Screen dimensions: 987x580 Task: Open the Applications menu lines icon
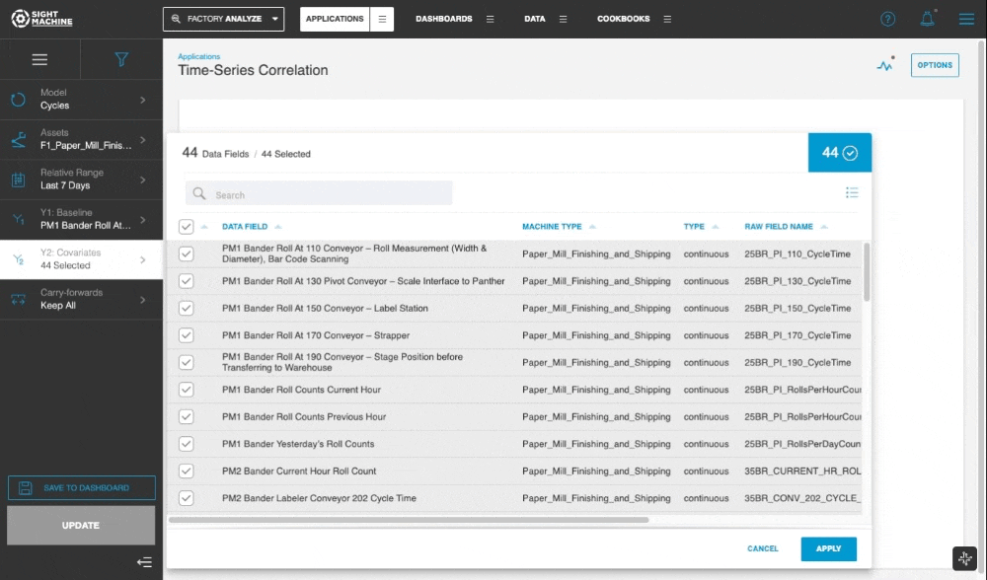[382, 19]
